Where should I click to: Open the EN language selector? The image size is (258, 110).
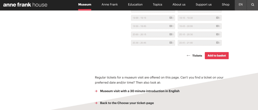[241, 4]
